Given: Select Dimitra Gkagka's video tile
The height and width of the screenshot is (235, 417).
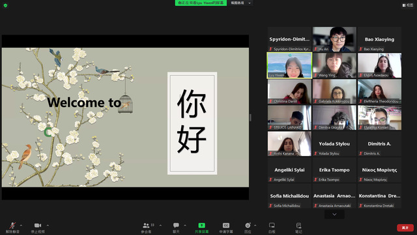Looking at the screenshot, I should pos(334,117).
